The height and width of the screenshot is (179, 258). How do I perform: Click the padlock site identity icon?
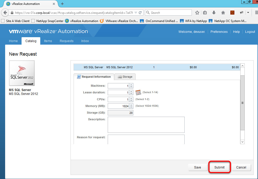click(12, 13)
